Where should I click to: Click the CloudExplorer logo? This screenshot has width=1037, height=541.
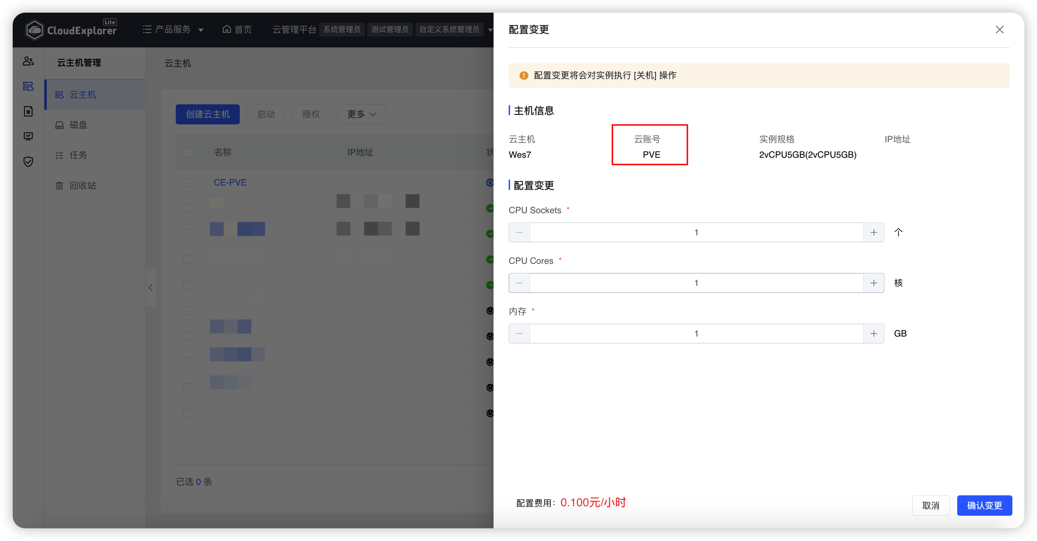[71, 30]
